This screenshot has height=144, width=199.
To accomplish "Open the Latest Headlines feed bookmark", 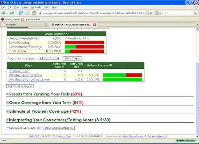I will [31, 19].
